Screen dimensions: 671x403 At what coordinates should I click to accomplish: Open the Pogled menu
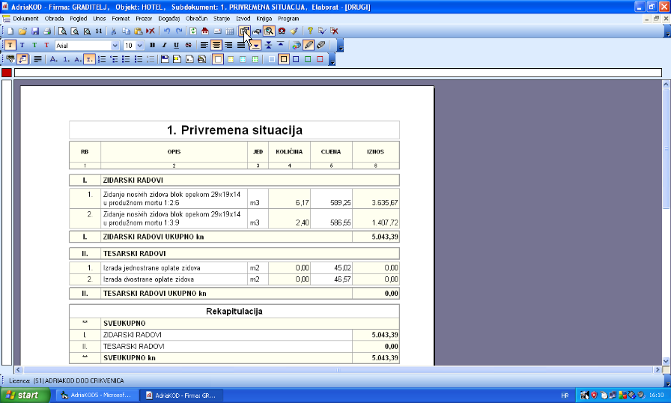79,19
